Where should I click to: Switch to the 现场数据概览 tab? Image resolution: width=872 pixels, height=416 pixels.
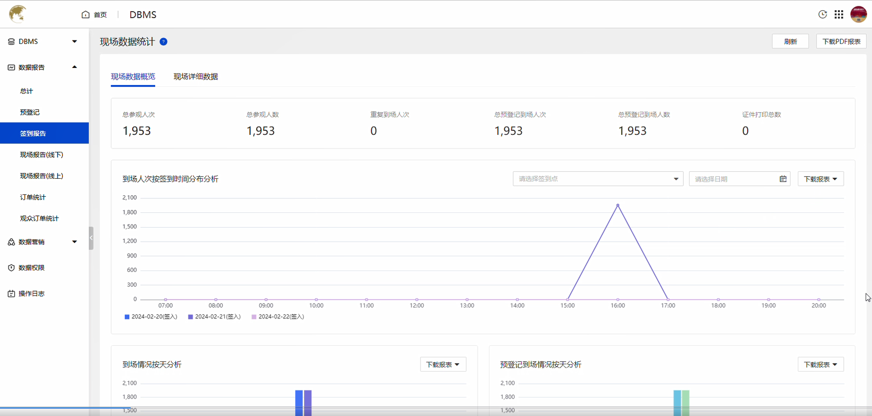click(133, 77)
